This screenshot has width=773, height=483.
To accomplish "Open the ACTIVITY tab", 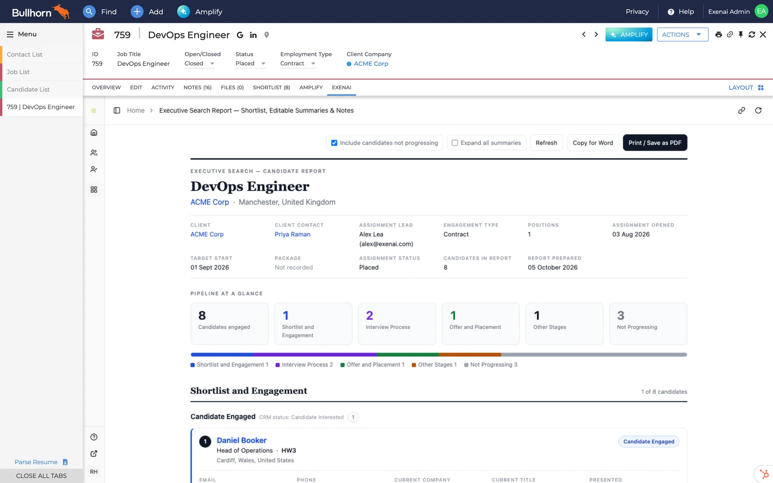I will (x=163, y=87).
